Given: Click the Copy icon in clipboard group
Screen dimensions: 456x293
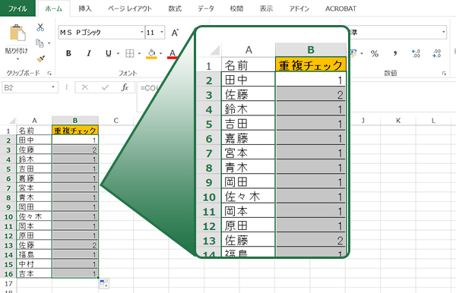Looking at the screenshot, I should tap(40, 43).
